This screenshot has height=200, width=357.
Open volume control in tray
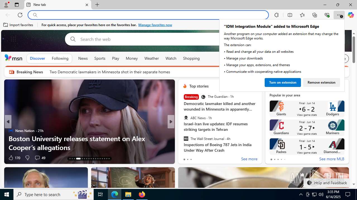[321, 194]
